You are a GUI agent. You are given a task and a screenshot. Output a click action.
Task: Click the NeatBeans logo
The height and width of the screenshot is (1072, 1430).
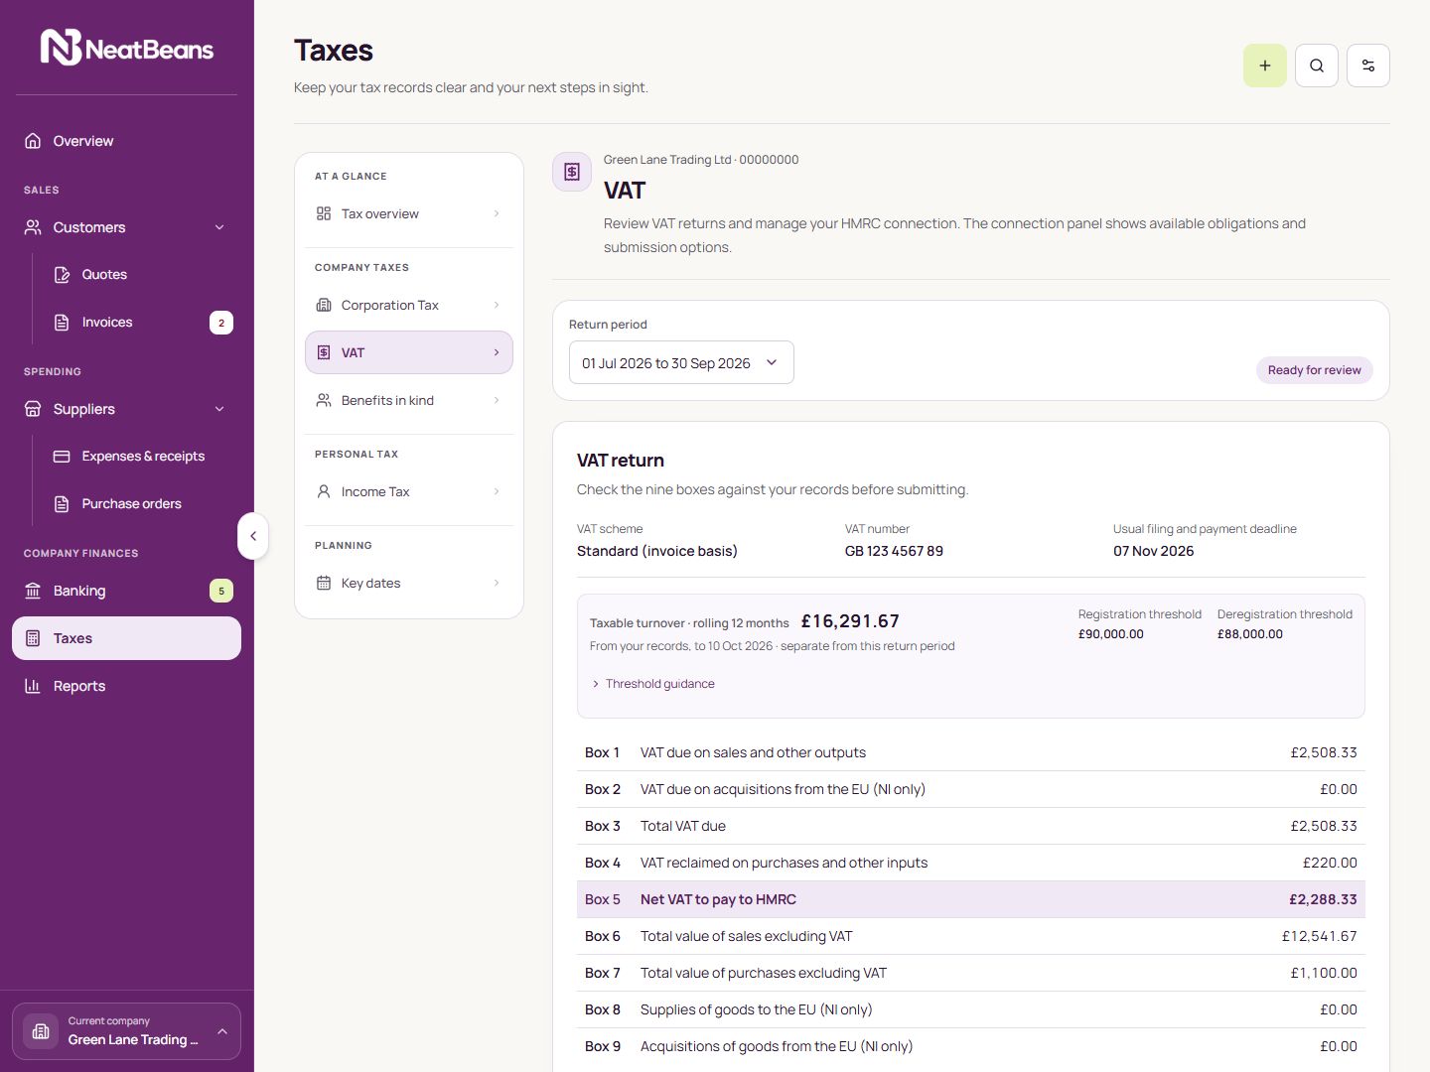click(126, 47)
